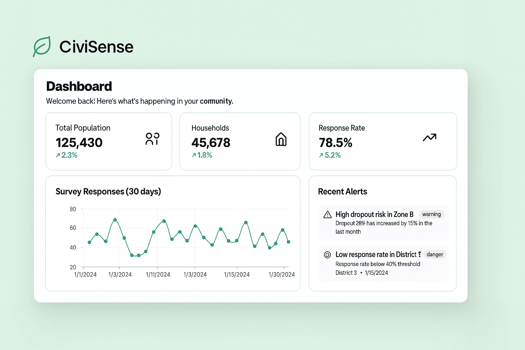Viewport: 525px width, 350px height.
Task: Open the High dropout risk in Zone B alert
Action: pyautogui.click(x=375, y=214)
